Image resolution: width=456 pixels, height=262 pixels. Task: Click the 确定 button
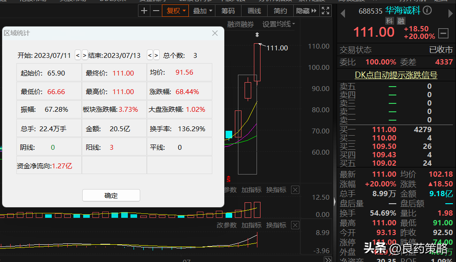coord(111,195)
